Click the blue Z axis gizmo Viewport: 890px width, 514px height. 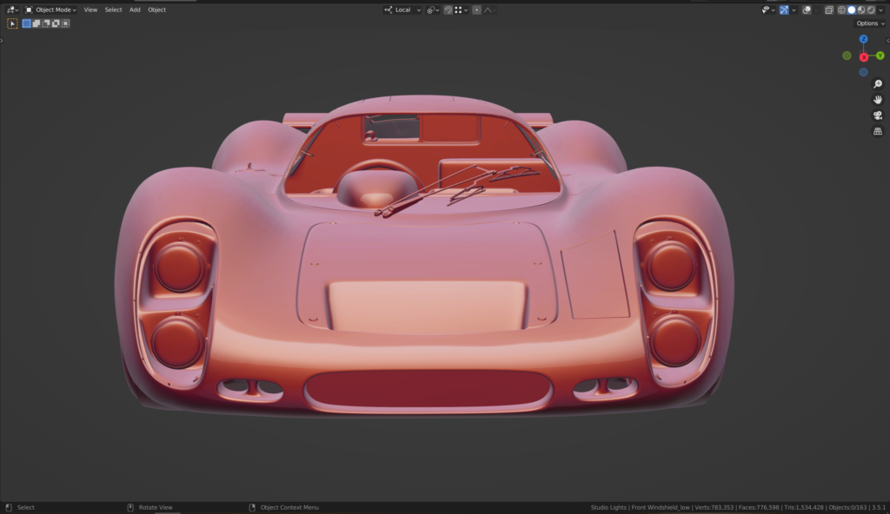pyautogui.click(x=863, y=39)
